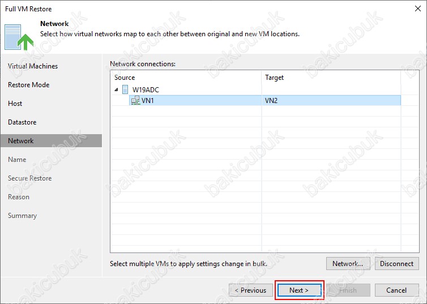Go to the Summary step
The height and width of the screenshot is (304, 427).
[22, 216]
